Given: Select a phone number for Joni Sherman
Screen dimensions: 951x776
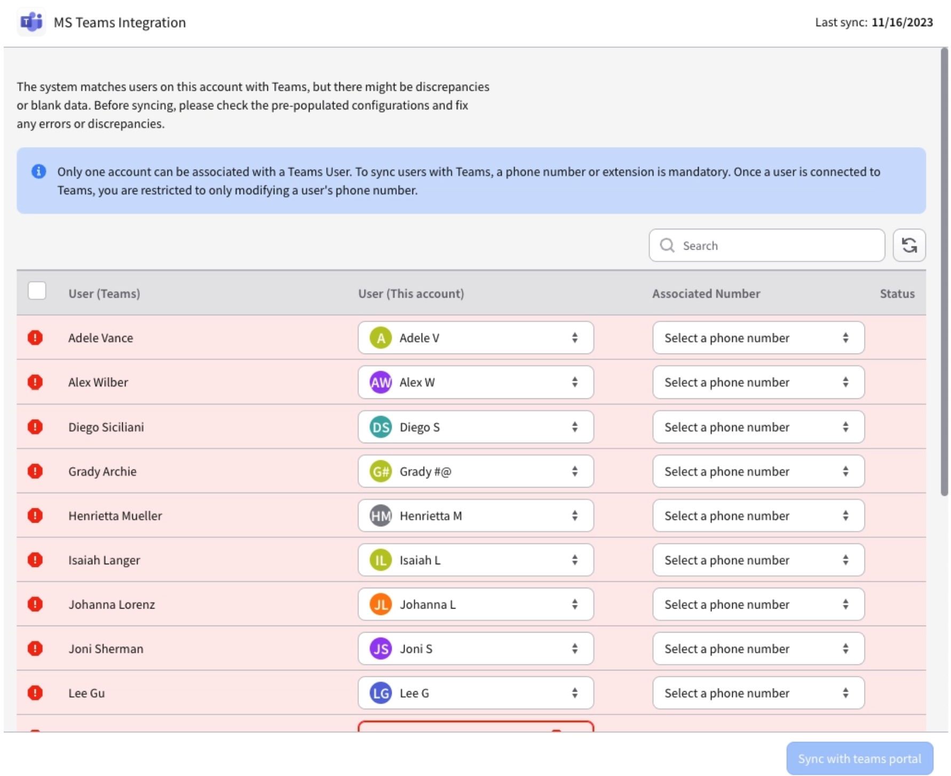Looking at the screenshot, I should pos(758,648).
